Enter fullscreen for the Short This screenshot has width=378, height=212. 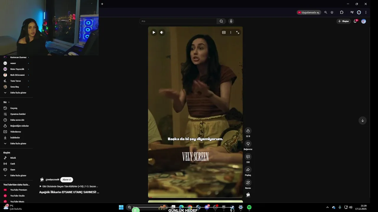pos(238,32)
